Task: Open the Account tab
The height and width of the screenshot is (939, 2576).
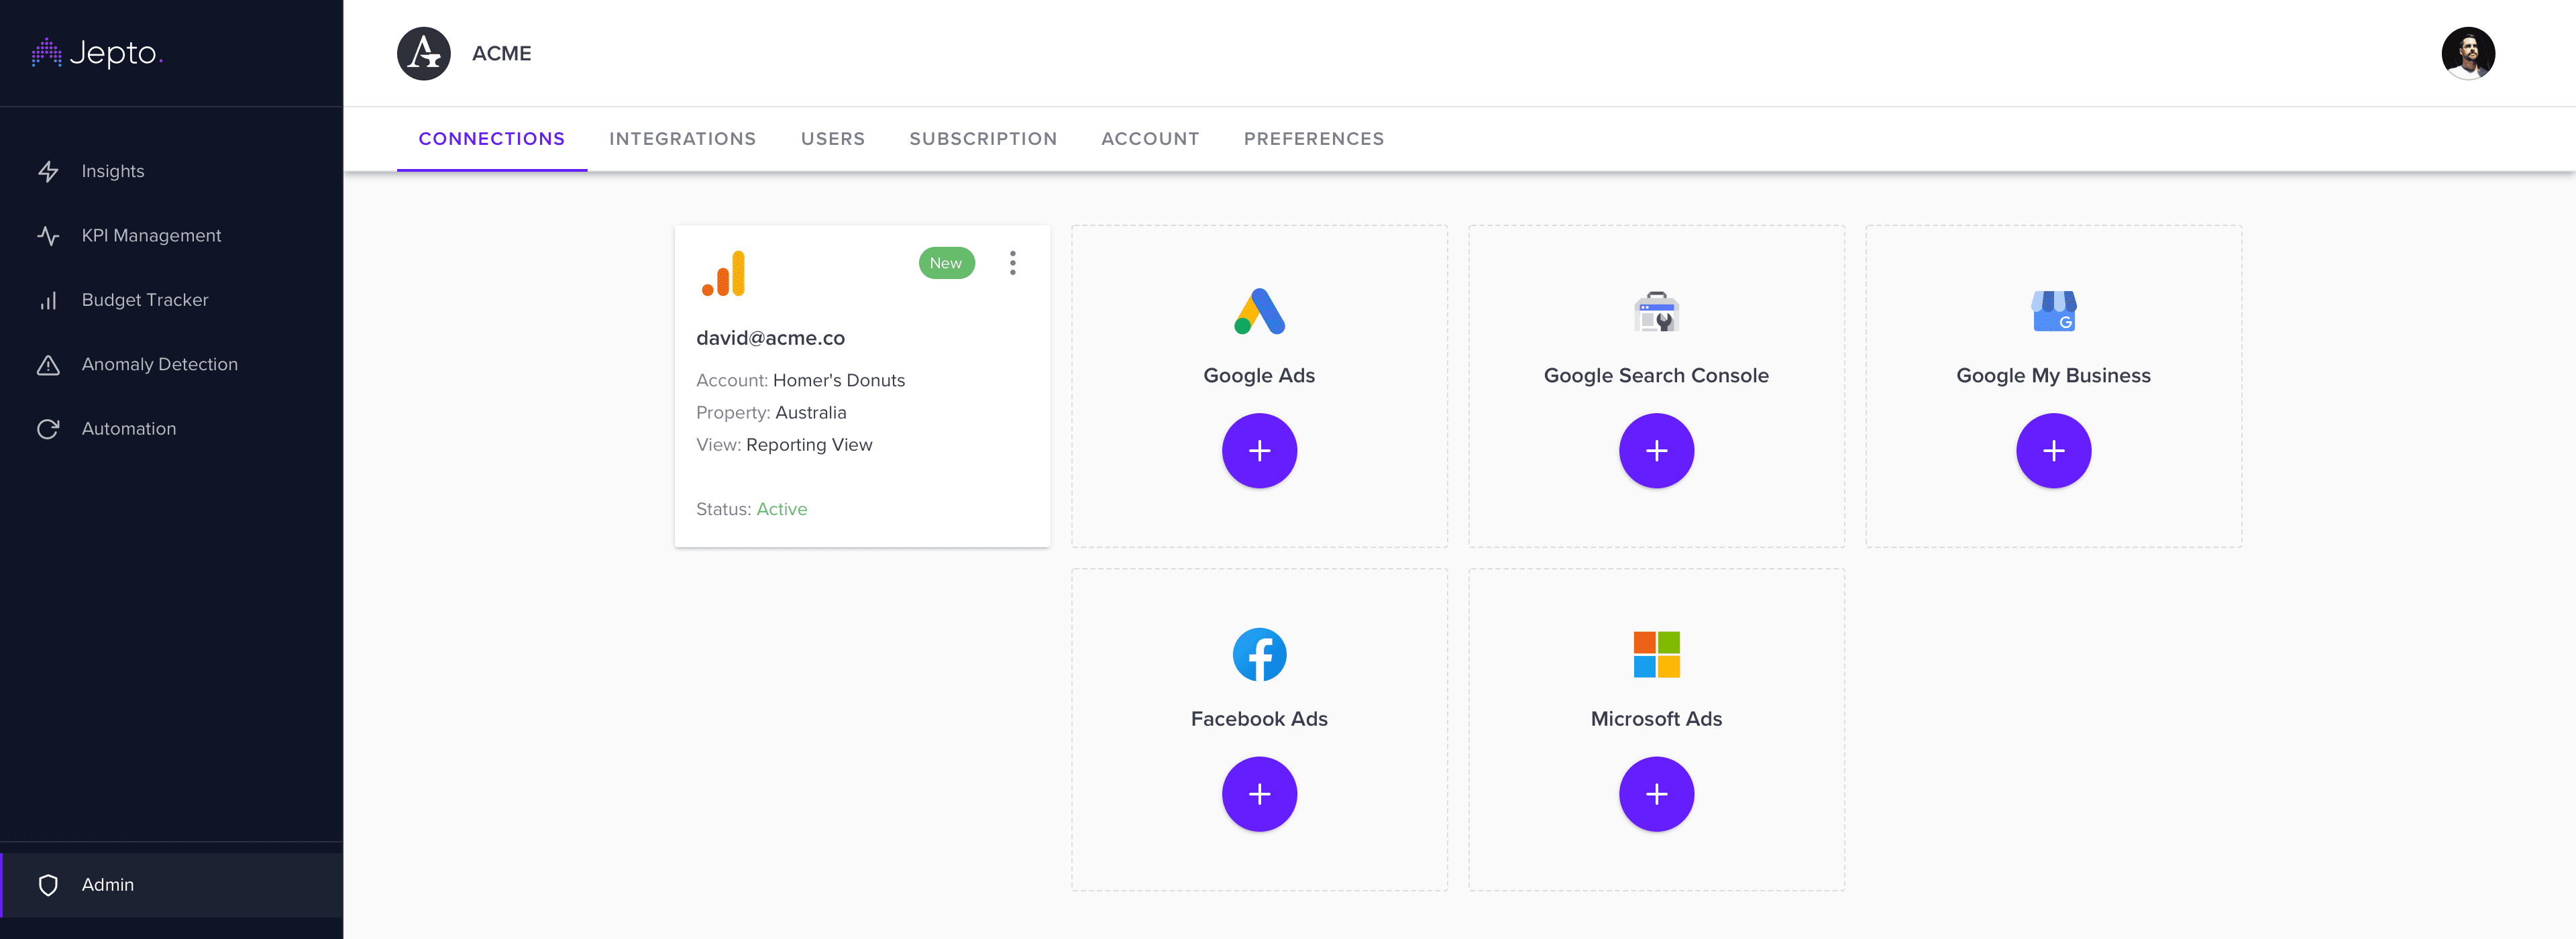Action: point(1150,139)
